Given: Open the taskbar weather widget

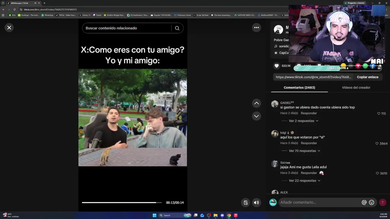Looking at the screenshot, I should pos(11,215).
